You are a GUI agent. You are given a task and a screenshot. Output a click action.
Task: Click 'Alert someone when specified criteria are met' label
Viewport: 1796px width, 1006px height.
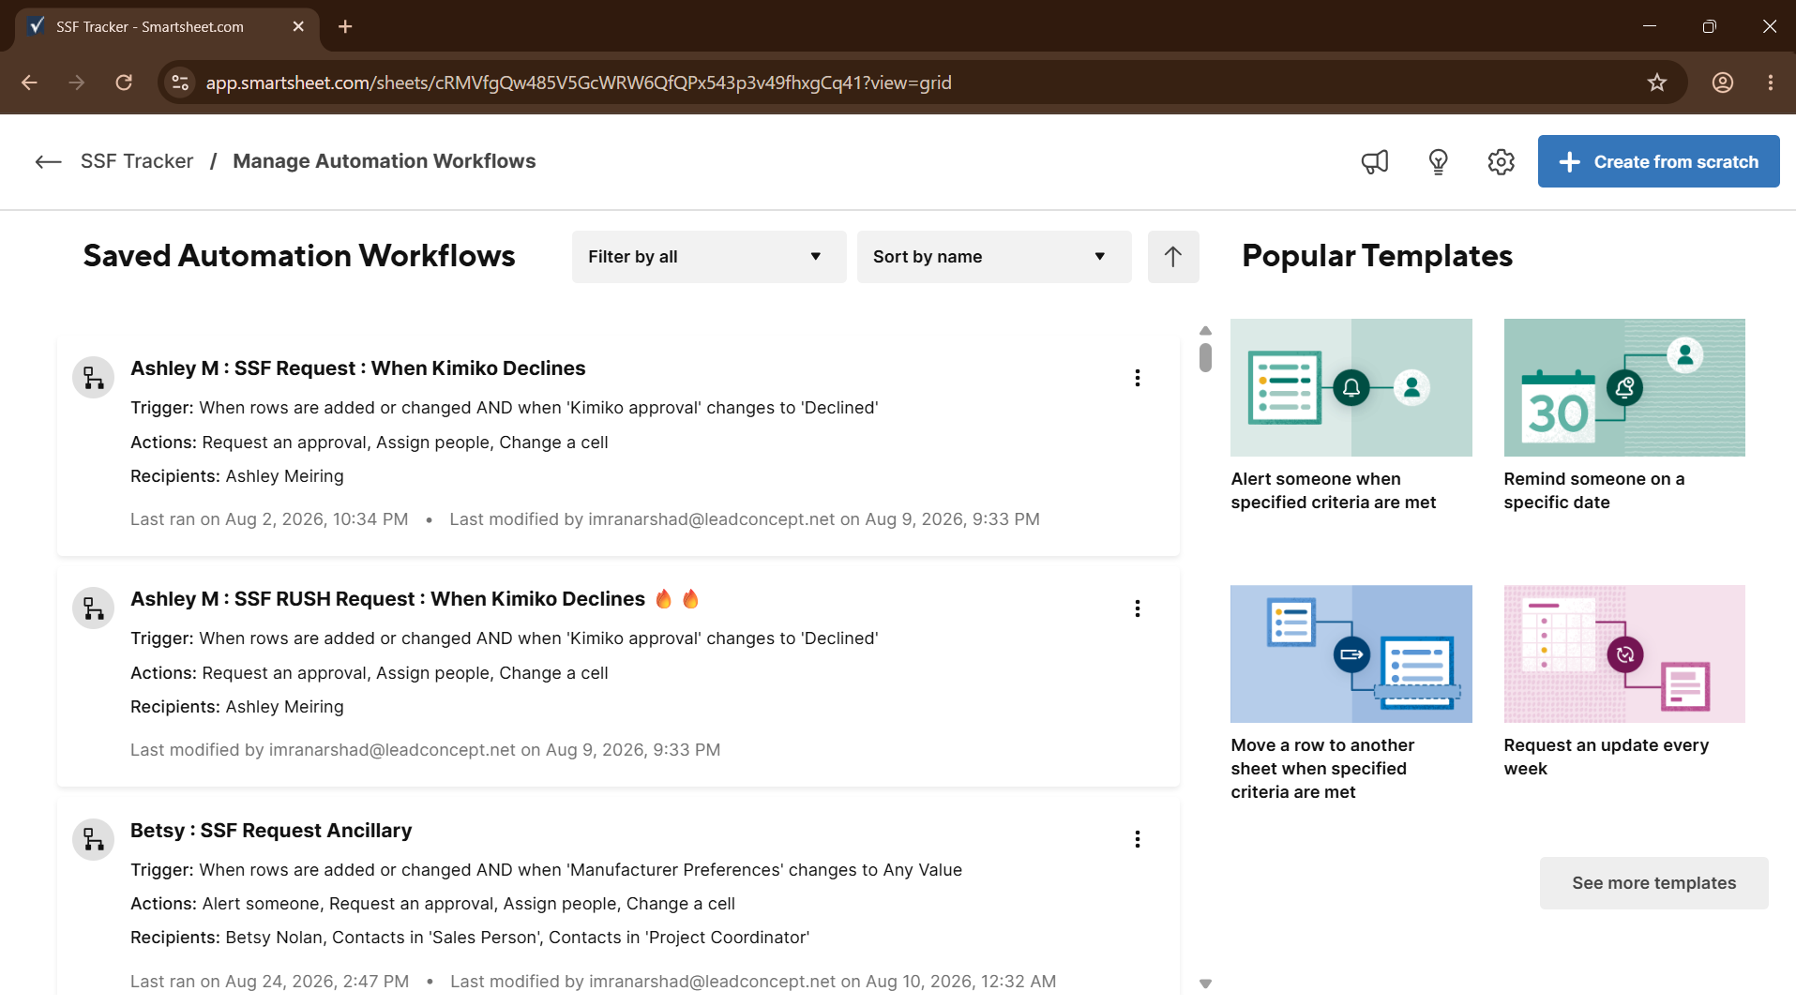tap(1334, 490)
